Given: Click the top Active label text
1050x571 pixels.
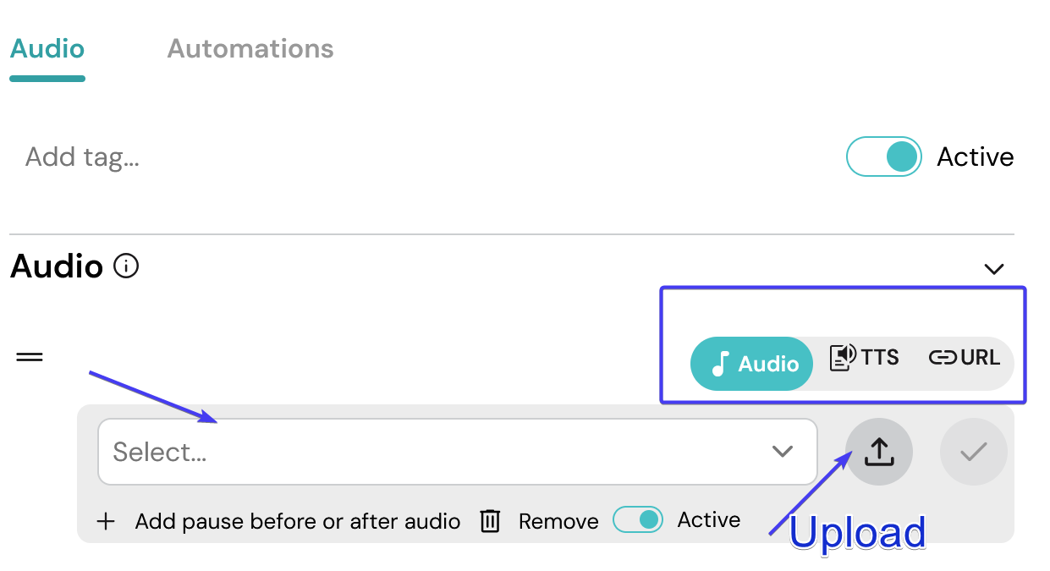Looking at the screenshot, I should pyautogui.click(x=976, y=157).
